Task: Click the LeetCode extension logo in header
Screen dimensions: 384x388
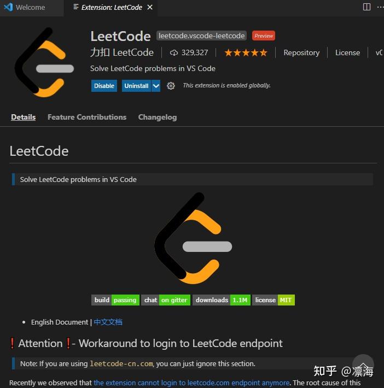Action: 45,62
